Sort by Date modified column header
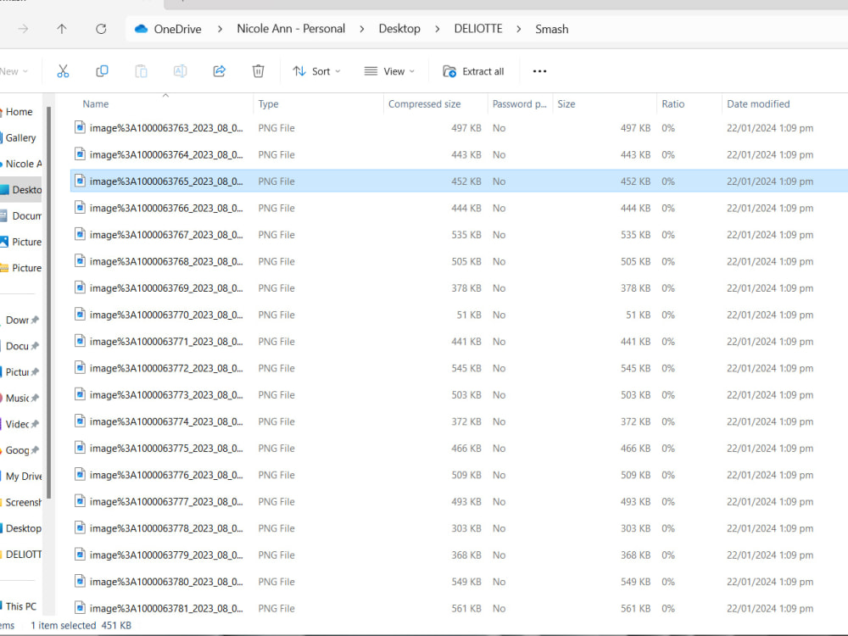The height and width of the screenshot is (636, 848). (x=758, y=103)
